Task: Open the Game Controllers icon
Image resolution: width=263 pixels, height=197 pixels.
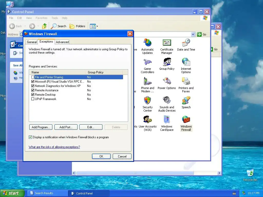Action: [147, 66]
